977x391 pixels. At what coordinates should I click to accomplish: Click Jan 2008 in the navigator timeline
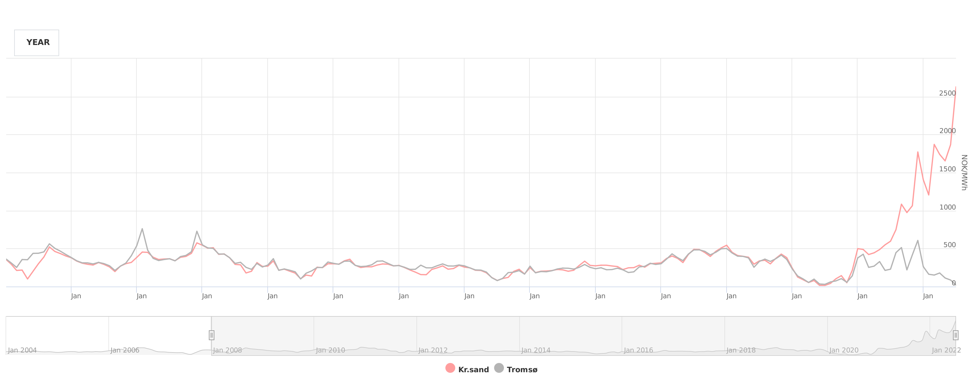[x=228, y=350]
